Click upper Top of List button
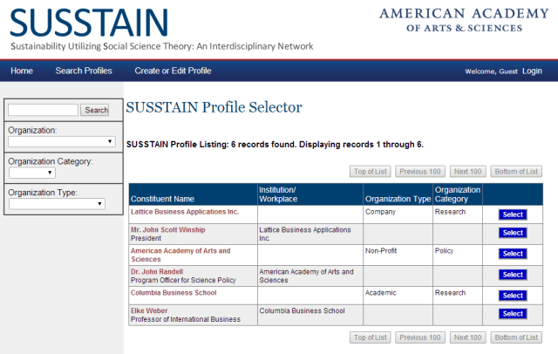 coord(371,171)
